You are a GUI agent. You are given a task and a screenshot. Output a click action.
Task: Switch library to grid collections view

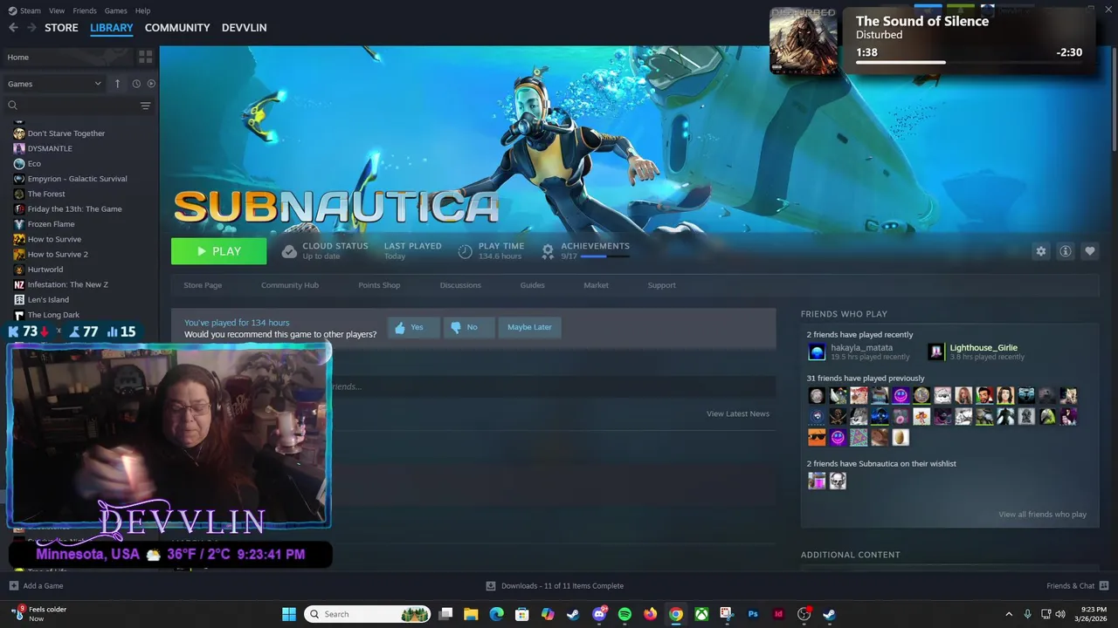(x=145, y=57)
